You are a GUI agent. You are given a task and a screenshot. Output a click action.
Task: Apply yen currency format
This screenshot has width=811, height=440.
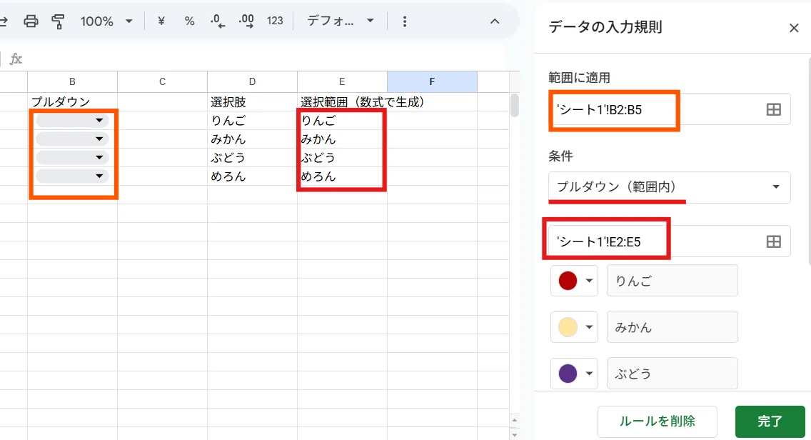pyautogui.click(x=161, y=21)
